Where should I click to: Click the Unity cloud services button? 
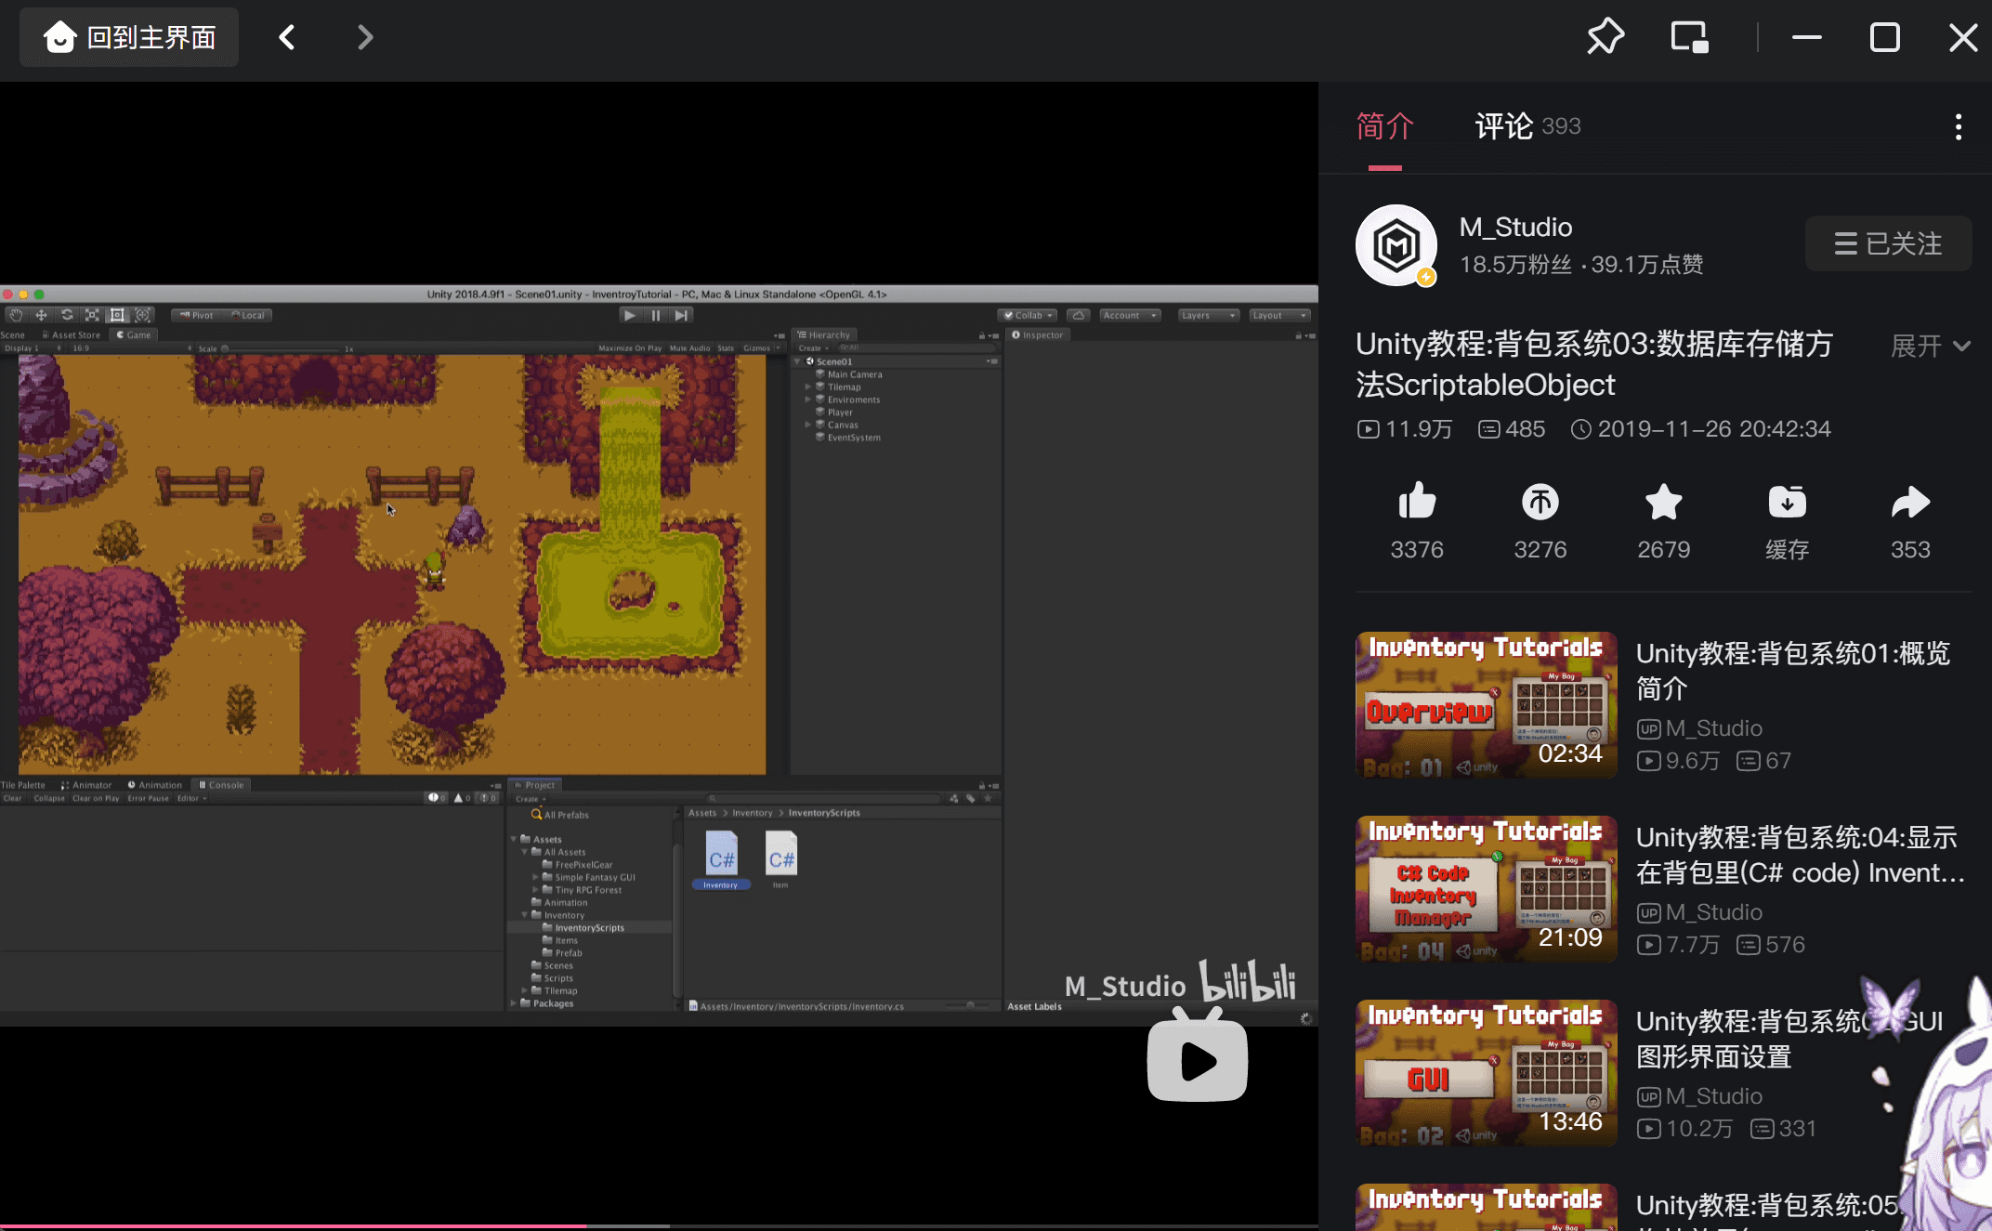tap(1079, 315)
